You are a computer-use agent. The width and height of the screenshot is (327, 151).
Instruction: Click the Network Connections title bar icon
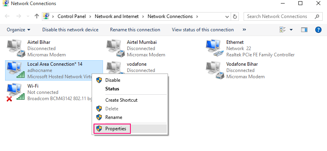coord(5,3)
